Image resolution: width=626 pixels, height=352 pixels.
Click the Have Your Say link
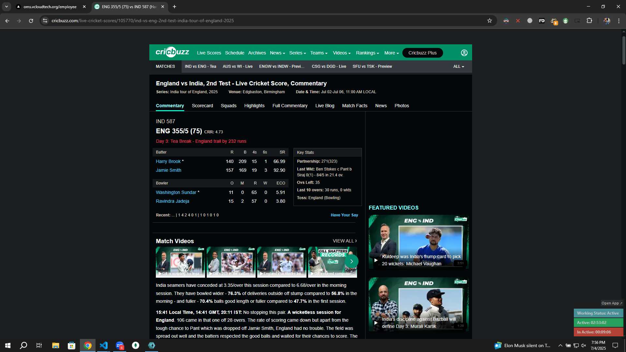(x=344, y=215)
